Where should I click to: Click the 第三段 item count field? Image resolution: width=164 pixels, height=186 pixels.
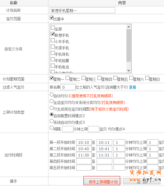(153, 155)
